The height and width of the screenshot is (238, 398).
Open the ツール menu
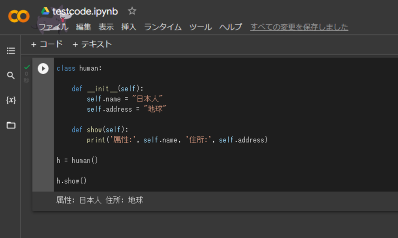(201, 27)
